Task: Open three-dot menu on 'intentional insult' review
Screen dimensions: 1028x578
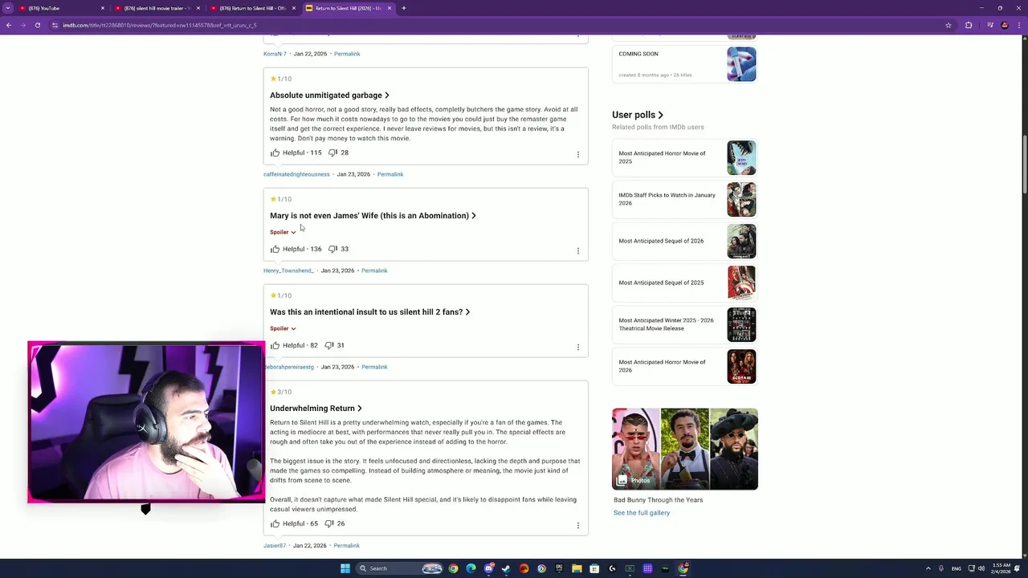Action: [577, 347]
